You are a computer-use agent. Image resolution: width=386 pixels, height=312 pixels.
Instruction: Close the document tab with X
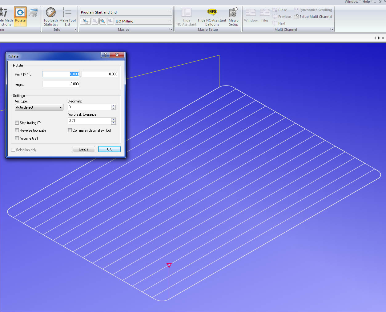(383, 38)
